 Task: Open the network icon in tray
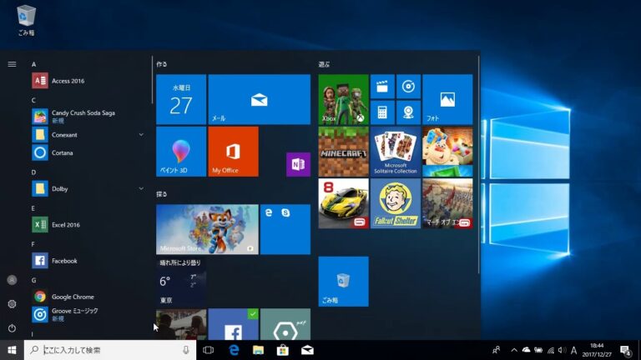[551, 350]
